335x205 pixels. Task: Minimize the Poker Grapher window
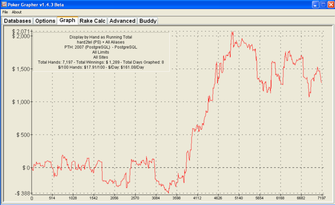[316, 5]
